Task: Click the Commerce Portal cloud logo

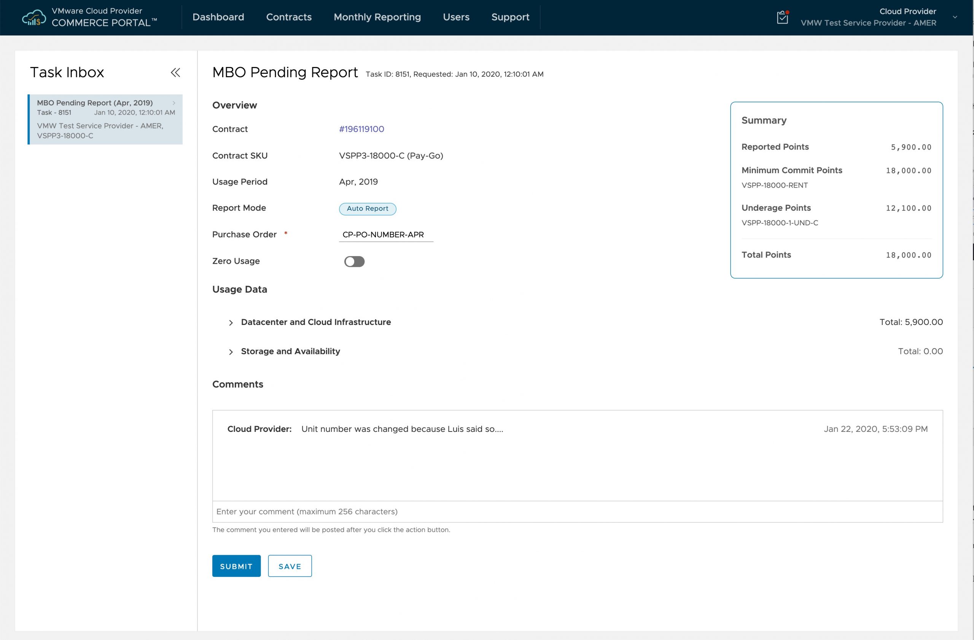Action: 33,18
